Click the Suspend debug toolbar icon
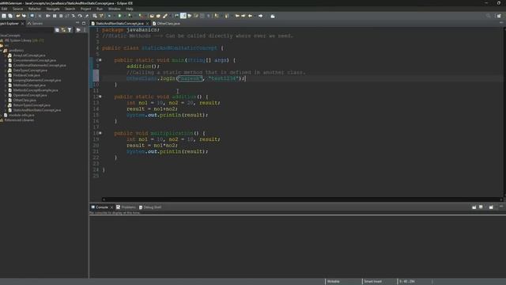This screenshot has width=506, height=285. 55,16
